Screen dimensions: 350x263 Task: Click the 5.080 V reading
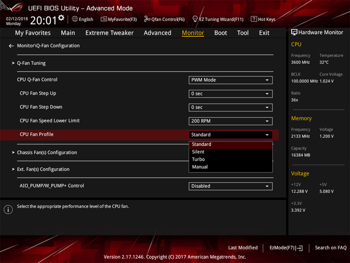coord(326,191)
